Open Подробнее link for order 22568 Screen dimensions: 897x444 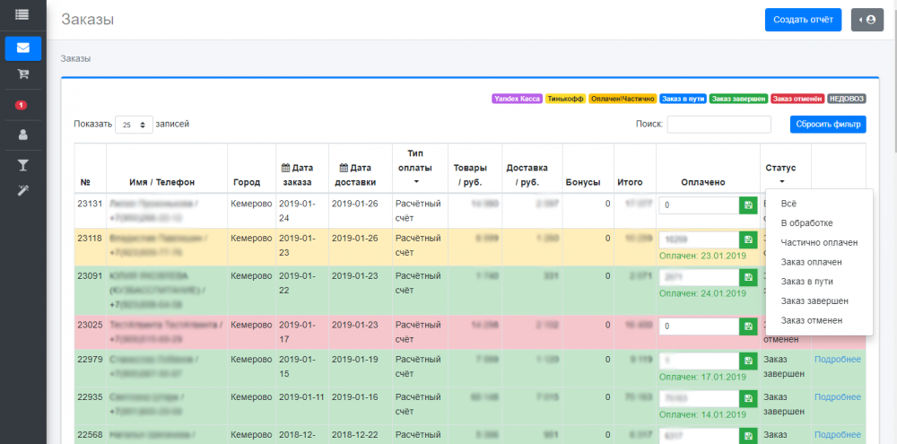click(838, 435)
